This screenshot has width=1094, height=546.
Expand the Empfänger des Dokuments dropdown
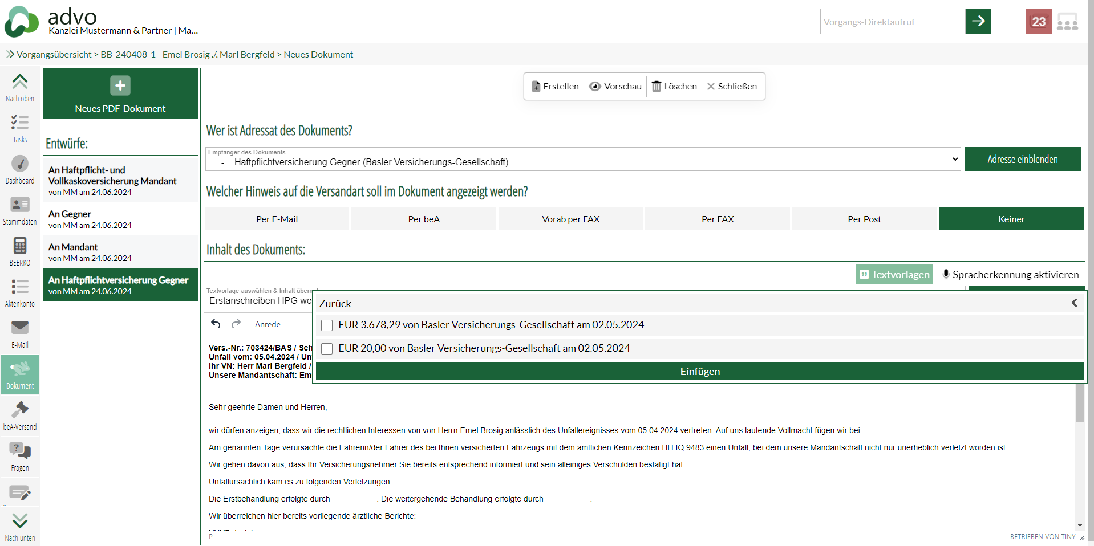[x=582, y=160]
